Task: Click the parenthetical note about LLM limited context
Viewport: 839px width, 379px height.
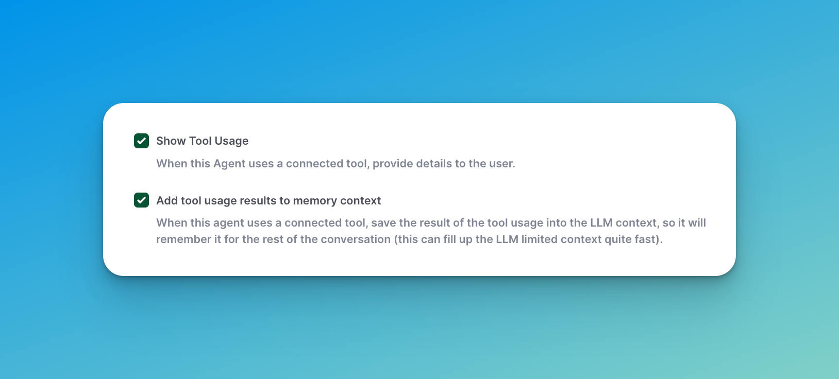Action: pos(528,239)
